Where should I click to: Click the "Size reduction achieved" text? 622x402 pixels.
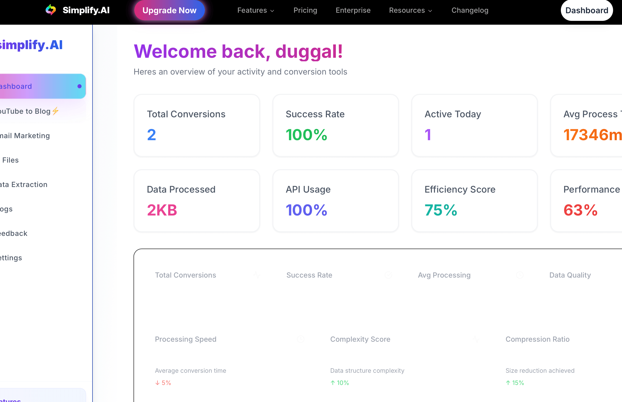pos(540,370)
